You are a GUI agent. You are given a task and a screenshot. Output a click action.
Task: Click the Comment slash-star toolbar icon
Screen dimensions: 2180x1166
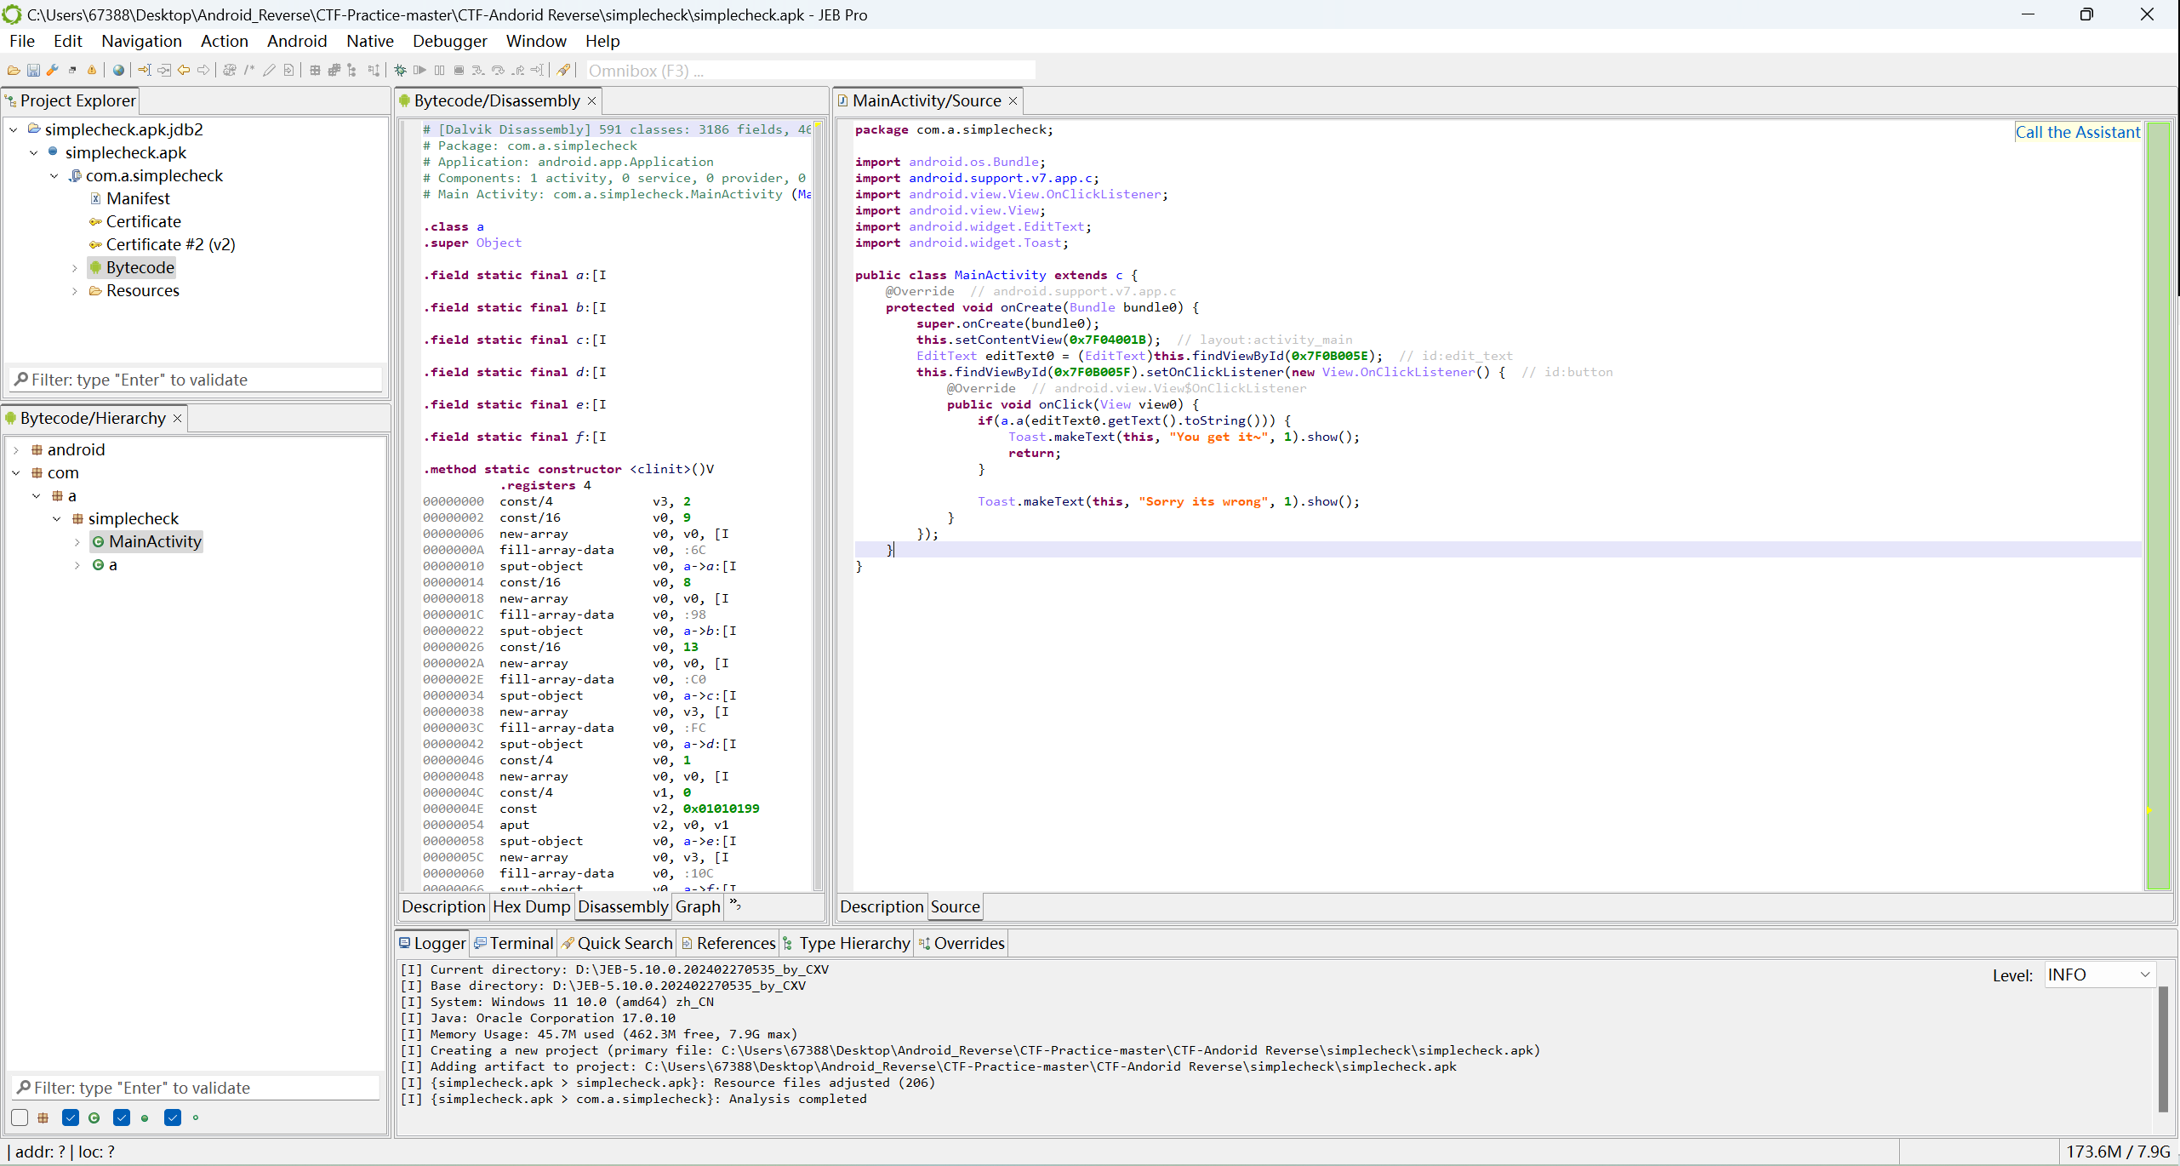pyautogui.click(x=249, y=71)
